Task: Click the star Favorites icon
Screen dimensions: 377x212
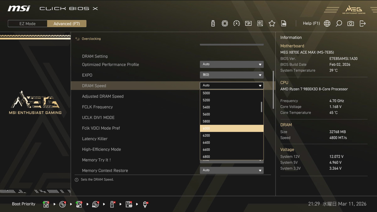Action: coord(272,24)
